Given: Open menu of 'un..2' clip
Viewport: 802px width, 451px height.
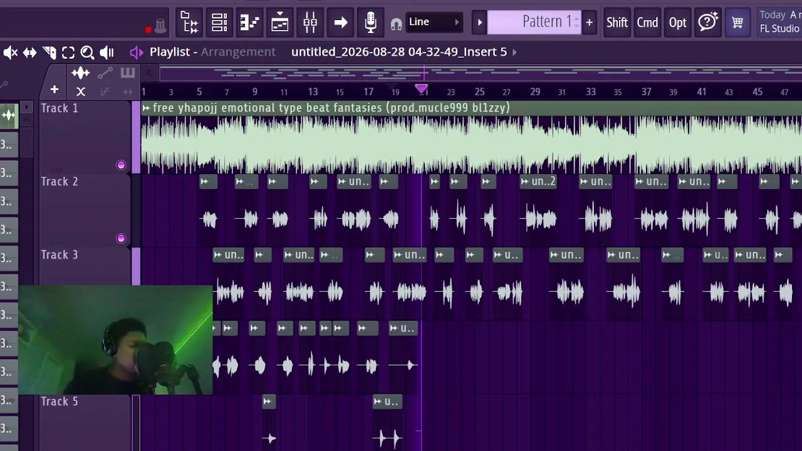Looking at the screenshot, I should pyautogui.click(x=526, y=182).
